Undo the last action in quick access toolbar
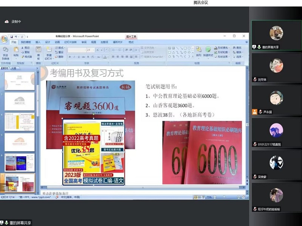Viewport: 302px width, 226px height. (x=16, y=37)
